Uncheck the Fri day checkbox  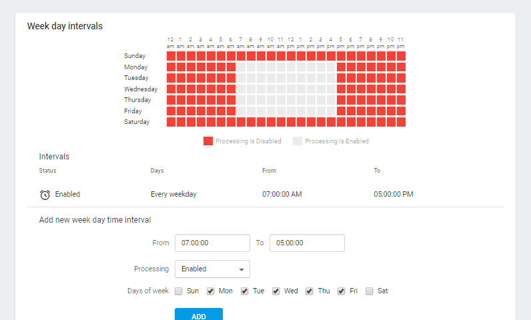342,291
